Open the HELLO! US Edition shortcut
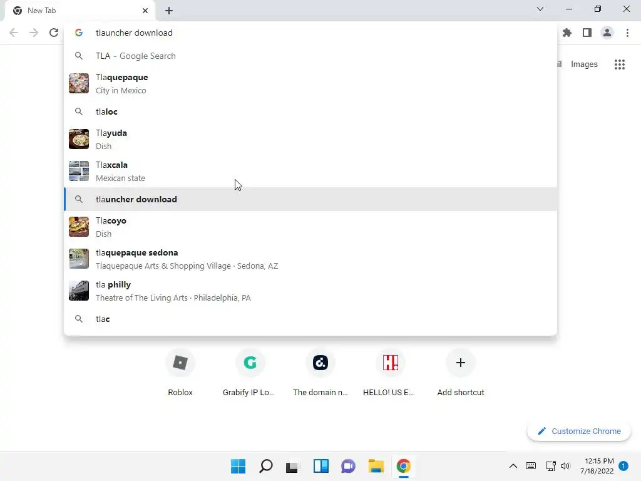Viewport: 641px width, 481px height. (x=391, y=373)
